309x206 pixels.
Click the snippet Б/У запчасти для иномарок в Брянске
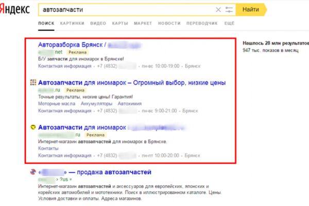coord(81,59)
